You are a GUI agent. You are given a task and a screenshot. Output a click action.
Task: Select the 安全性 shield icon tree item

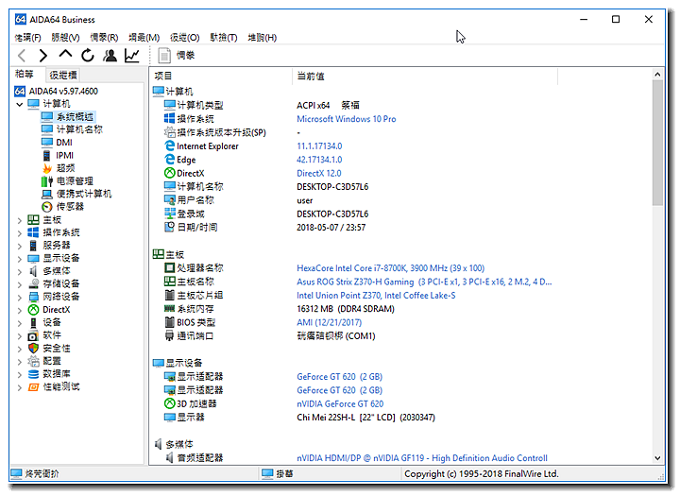tap(49, 348)
